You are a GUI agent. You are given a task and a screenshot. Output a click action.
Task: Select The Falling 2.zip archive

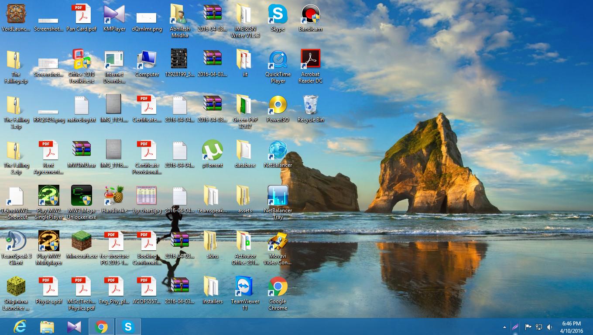16,157
